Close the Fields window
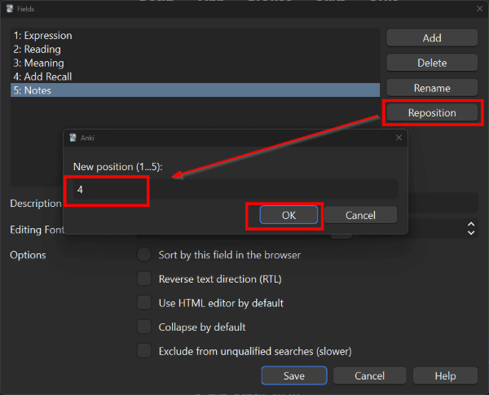The width and height of the screenshot is (489, 395). (479, 9)
